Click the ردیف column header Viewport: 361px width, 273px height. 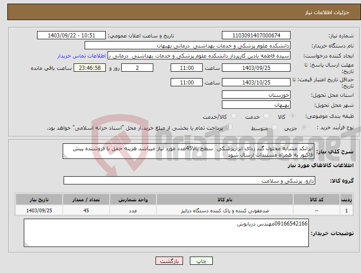tap(346, 199)
